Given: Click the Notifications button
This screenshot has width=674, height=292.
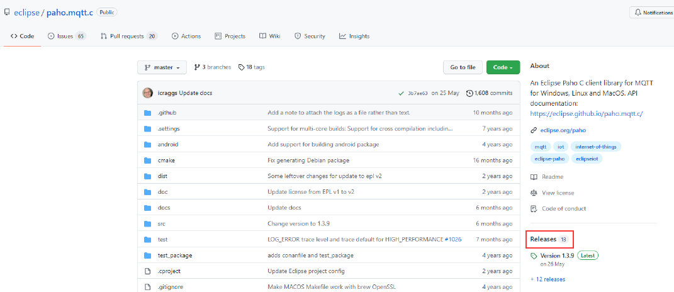Looking at the screenshot, I should pos(651,13).
